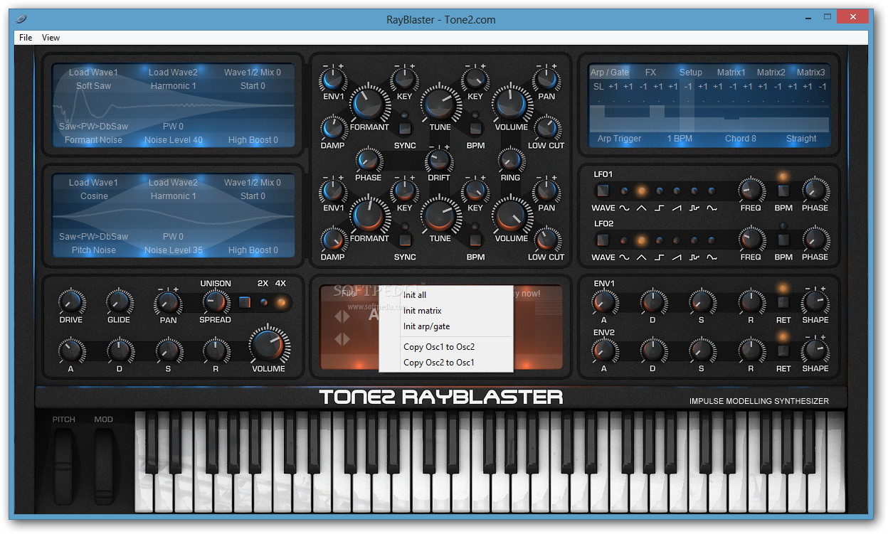This screenshot has width=888, height=534.
Task: Click Saw<PW>DbSaw in Soft Saw display
Action: 93,127
